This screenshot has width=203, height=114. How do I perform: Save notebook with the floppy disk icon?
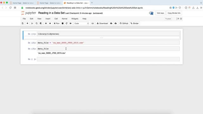pyautogui.click(x=23, y=23)
